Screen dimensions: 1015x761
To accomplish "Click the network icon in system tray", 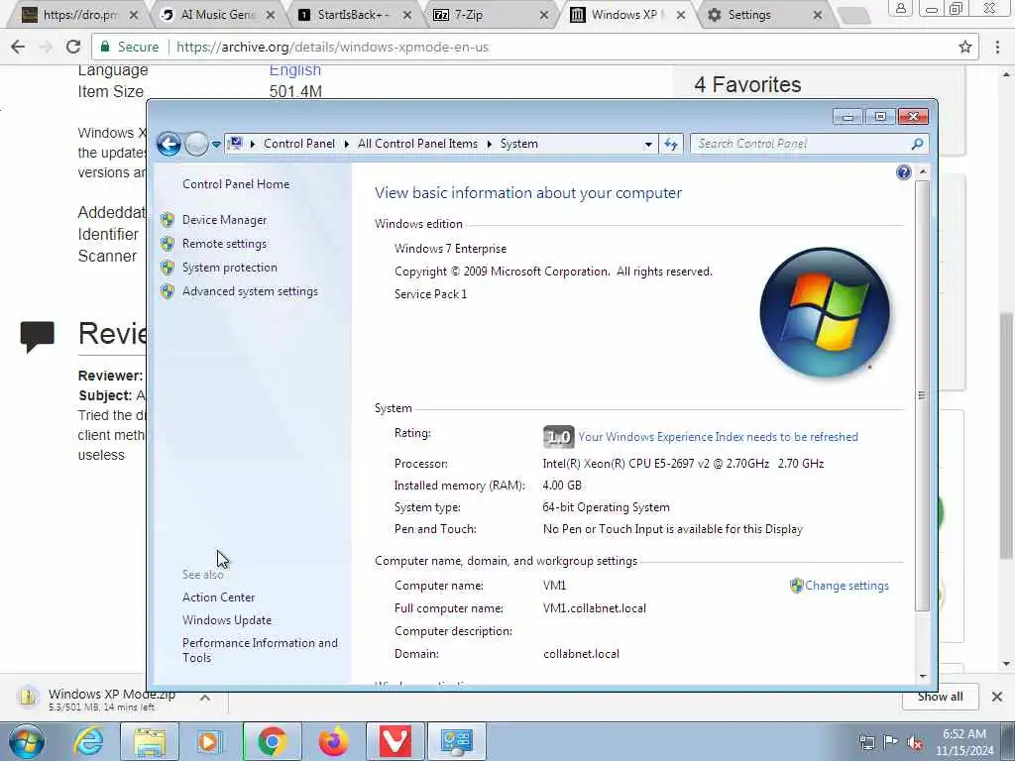I will 866,743.
